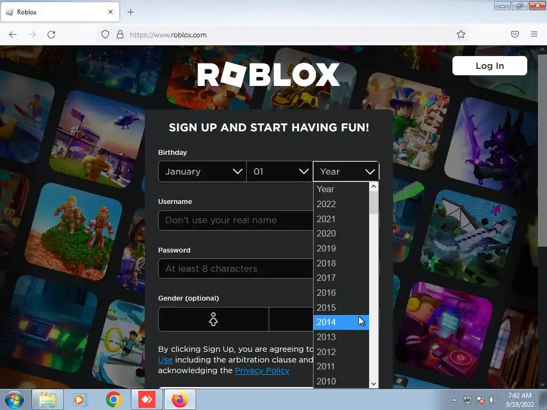Select 2015 from the year list
The width and height of the screenshot is (547, 410).
pos(341,307)
